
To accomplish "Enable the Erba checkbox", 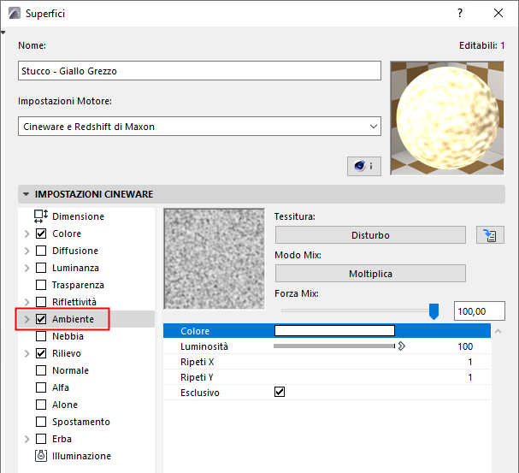I will [x=41, y=439].
